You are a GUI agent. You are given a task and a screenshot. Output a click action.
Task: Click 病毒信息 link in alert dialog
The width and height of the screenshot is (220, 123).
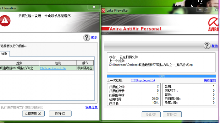coord(91,107)
